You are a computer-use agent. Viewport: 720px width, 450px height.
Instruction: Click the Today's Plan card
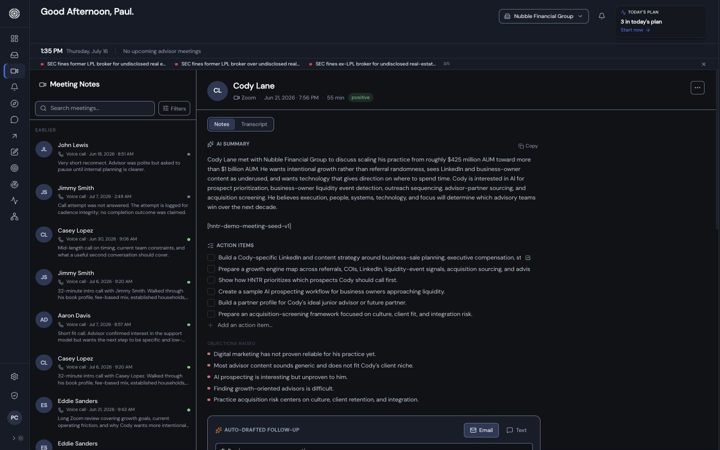click(x=660, y=21)
